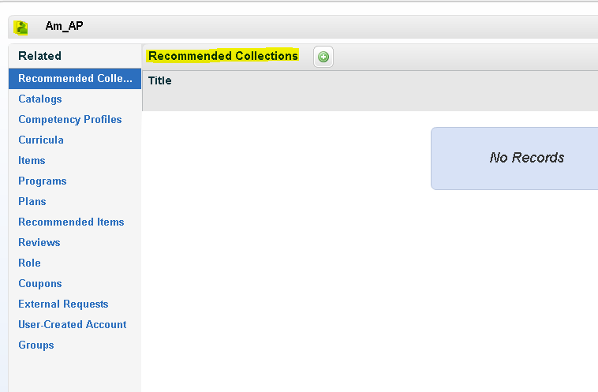Open External Requests section

click(63, 304)
